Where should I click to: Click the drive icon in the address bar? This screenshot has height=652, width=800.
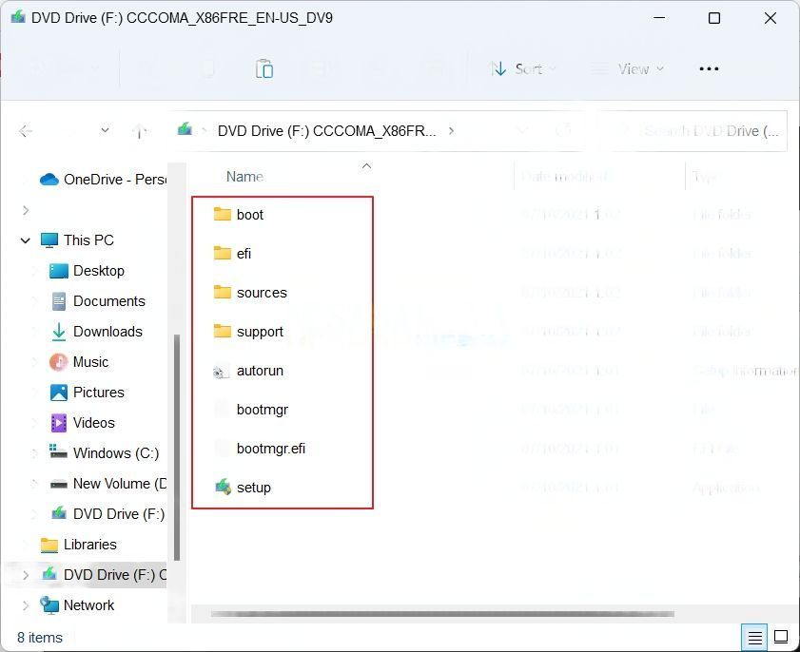tap(185, 129)
